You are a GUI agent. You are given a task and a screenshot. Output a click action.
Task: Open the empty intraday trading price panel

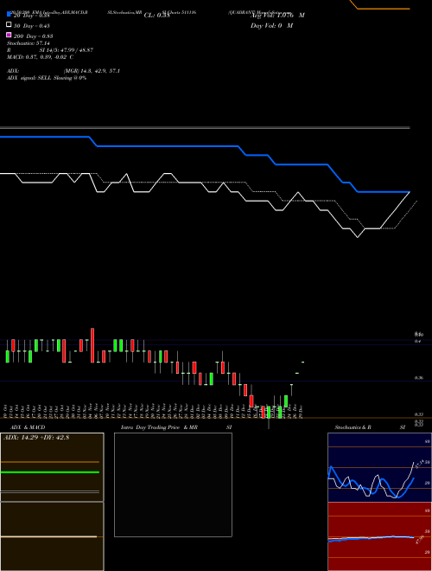pos(173,484)
